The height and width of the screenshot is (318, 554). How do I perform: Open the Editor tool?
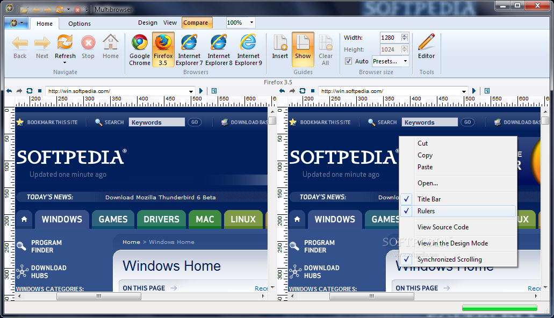click(x=427, y=47)
